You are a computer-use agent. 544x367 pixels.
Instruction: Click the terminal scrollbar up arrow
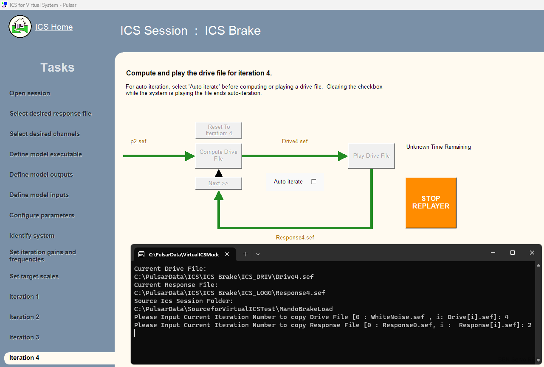pyautogui.click(x=538, y=265)
